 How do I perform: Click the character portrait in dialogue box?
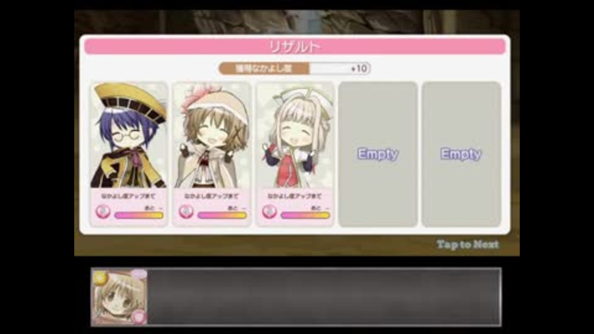[119, 298]
